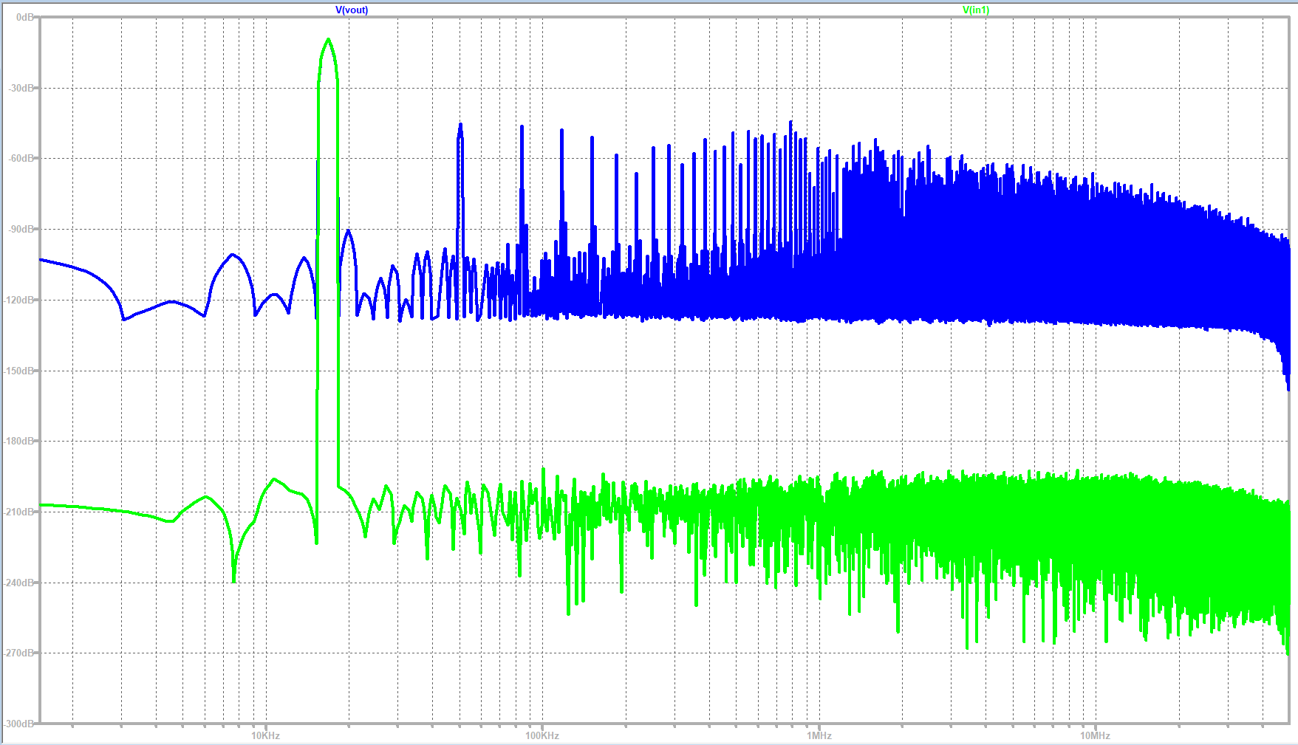Click the 100KHz horizontal axis label
Image resolution: width=1298 pixels, height=745 pixels.
point(542,735)
